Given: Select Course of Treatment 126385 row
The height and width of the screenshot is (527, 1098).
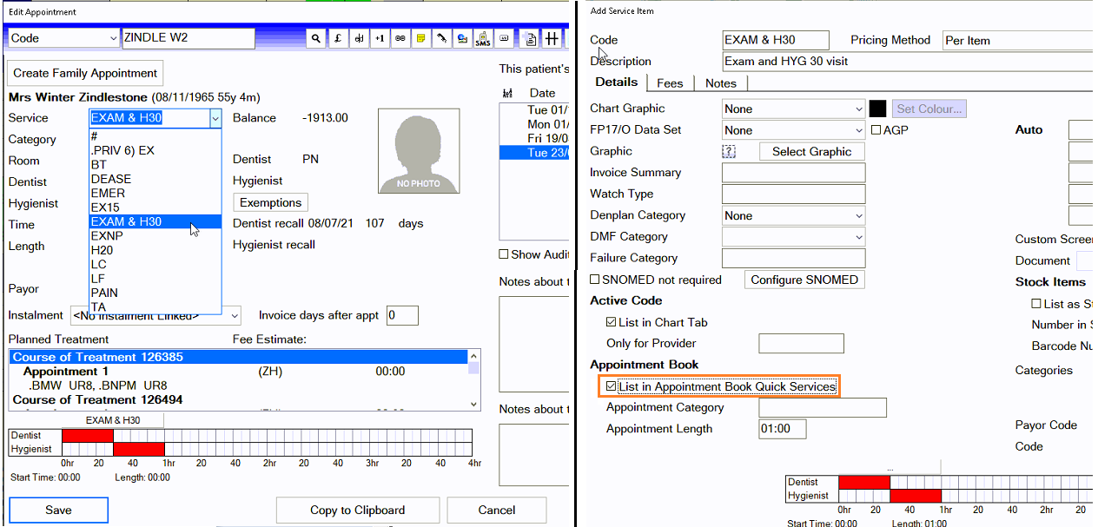Looking at the screenshot, I should tap(238, 357).
